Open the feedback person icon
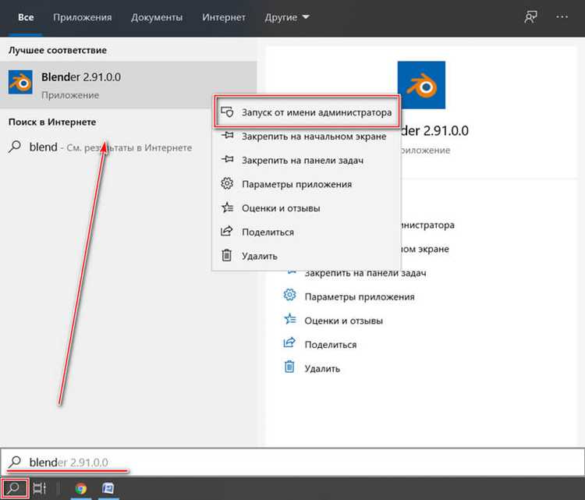The image size is (585, 500). pos(530,17)
